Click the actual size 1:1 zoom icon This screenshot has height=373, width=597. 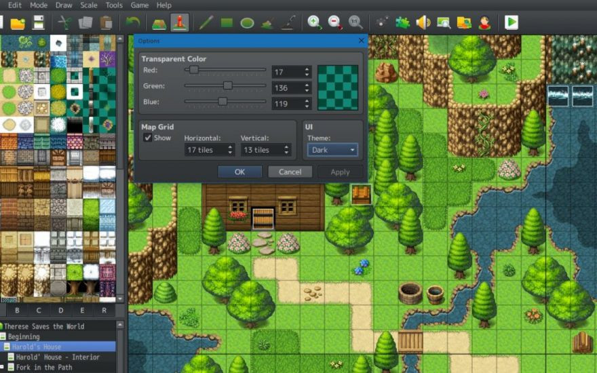(x=355, y=22)
